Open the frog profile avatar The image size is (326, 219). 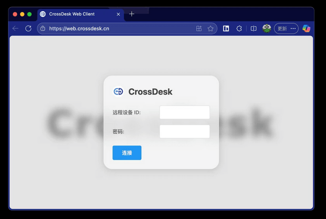[267, 28]
